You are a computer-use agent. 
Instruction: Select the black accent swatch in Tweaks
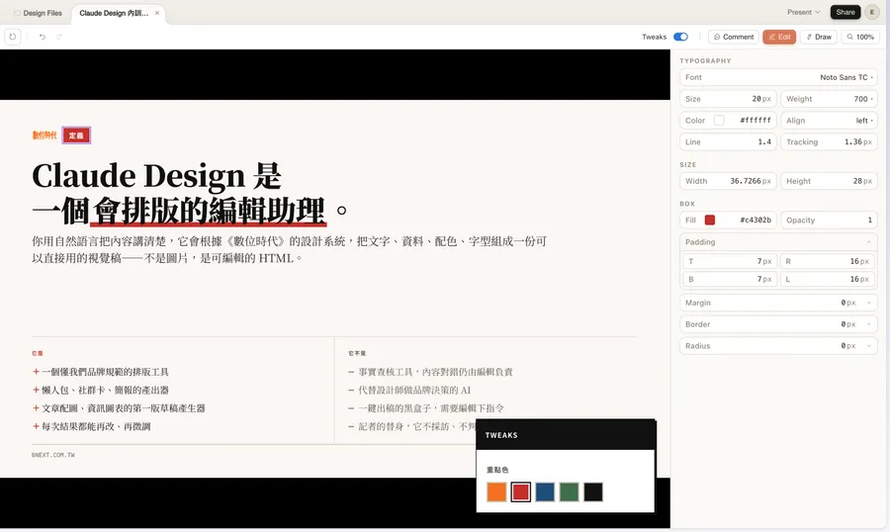(593, 491)
